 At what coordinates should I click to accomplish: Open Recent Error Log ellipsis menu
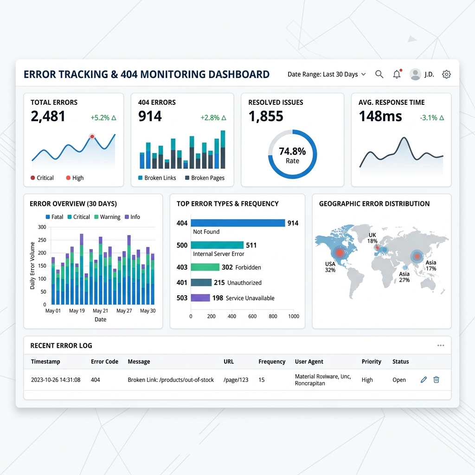[441, 345]
